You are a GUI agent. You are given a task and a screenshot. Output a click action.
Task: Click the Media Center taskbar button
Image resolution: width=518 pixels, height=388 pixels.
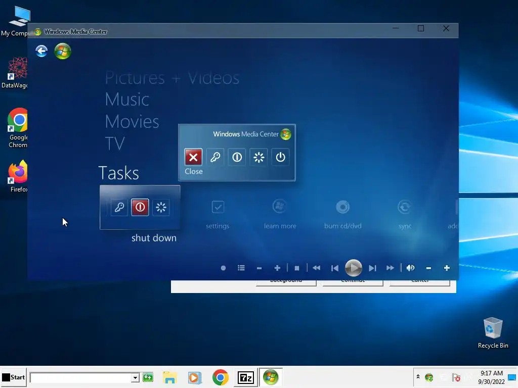coord(271,377)
